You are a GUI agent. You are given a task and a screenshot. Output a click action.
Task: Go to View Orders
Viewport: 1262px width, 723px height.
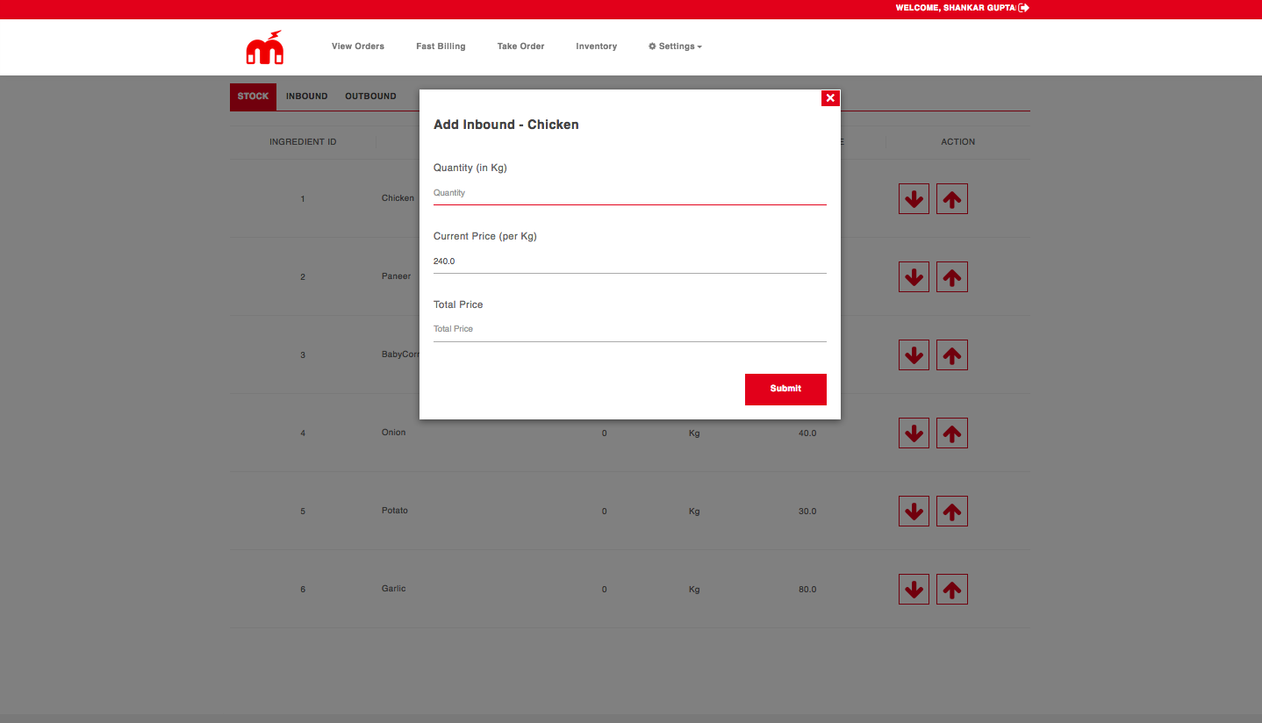(x=358, y=47)
